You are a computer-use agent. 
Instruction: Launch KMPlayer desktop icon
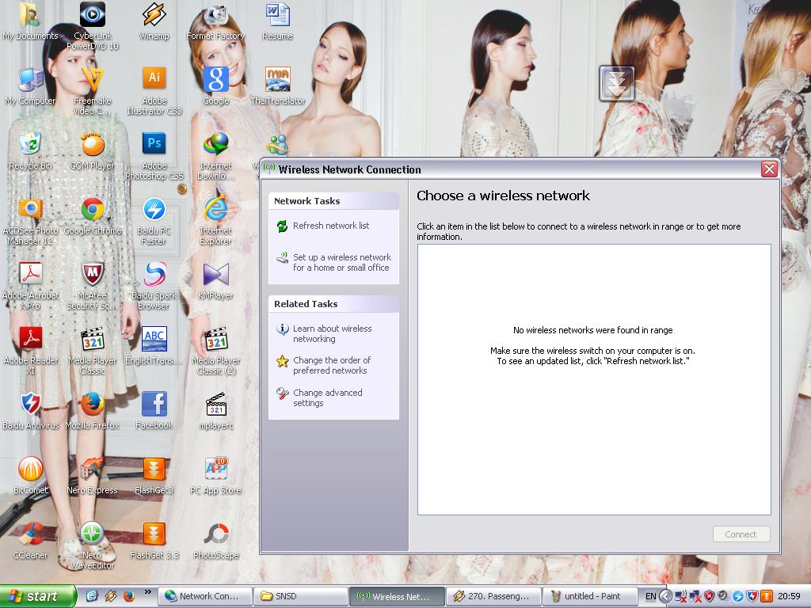[x=215, y=281]
